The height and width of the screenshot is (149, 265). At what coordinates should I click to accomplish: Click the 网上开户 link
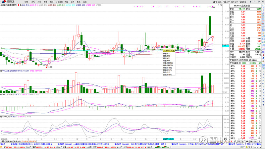point(226,2)
